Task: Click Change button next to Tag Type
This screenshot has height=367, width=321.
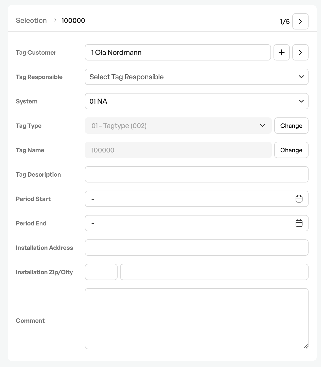Action: pos(291,126)
